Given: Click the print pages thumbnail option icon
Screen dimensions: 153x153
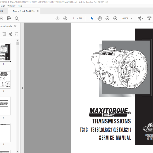Looking at the screenshot, I should coord(10,34).
